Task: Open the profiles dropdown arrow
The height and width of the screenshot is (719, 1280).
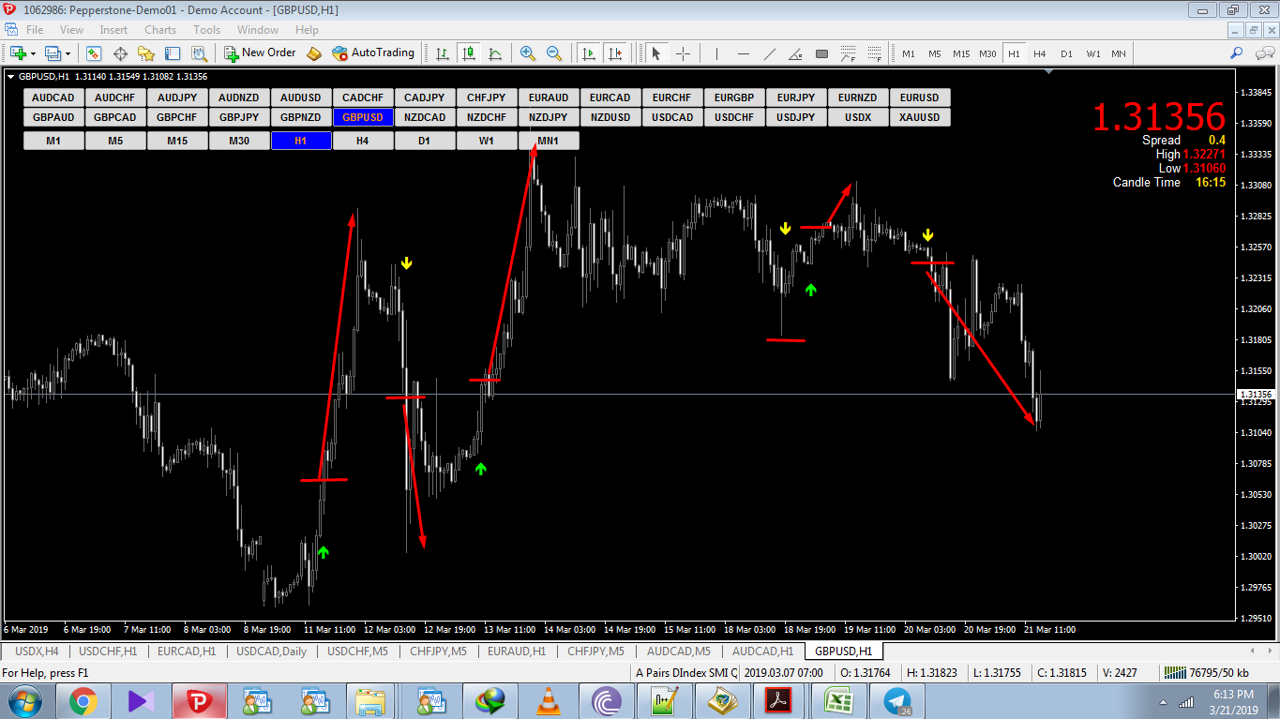Action: click(68, 53)
